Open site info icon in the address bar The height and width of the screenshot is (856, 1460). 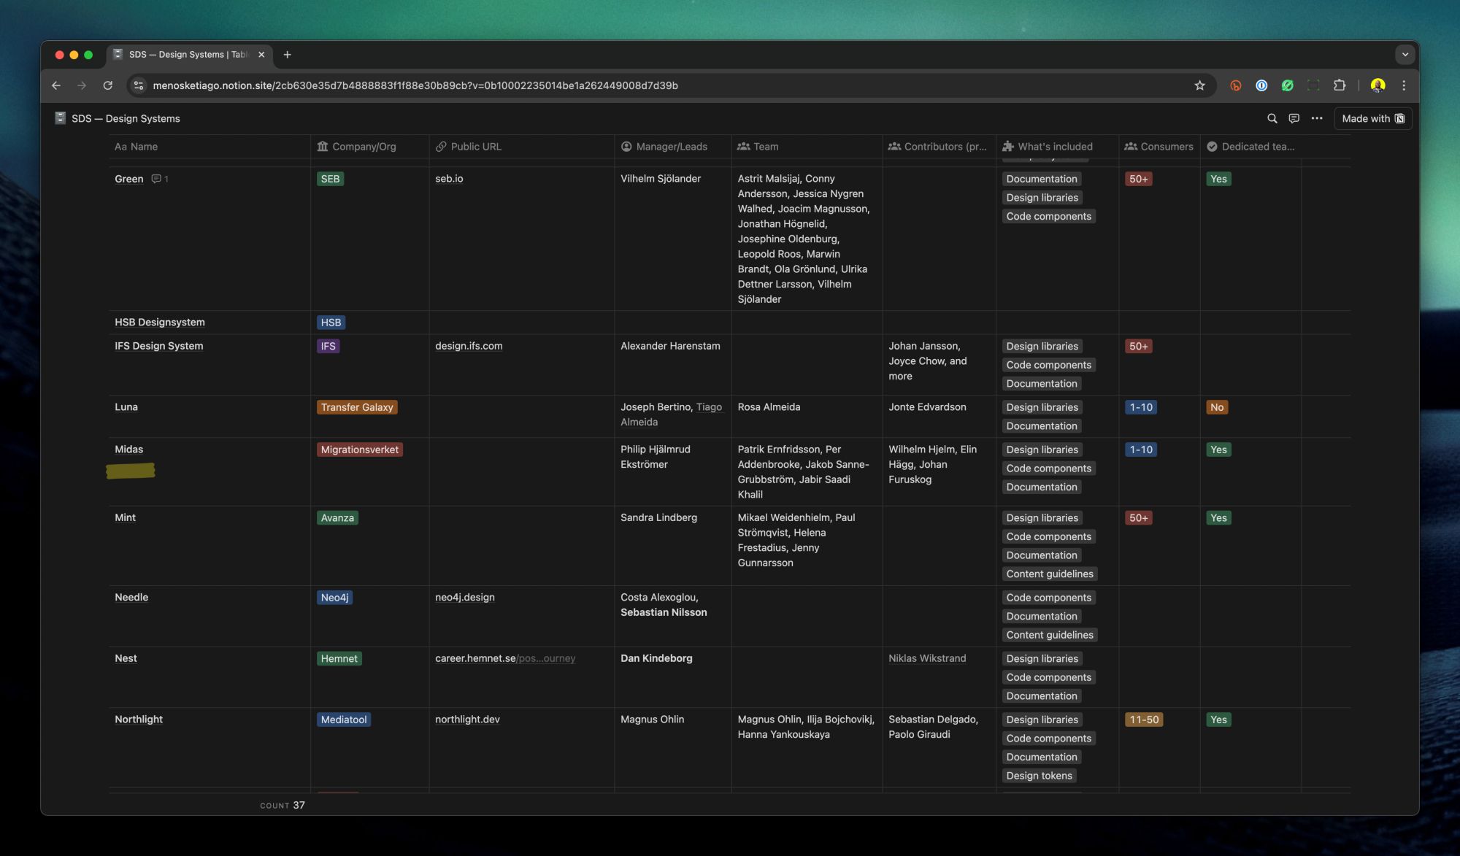tap(139, 85)
